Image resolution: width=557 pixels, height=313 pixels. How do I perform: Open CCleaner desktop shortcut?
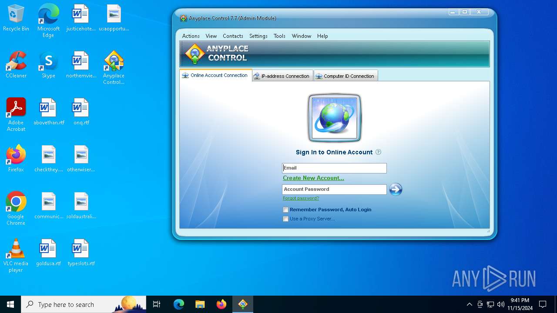[16, 65]
